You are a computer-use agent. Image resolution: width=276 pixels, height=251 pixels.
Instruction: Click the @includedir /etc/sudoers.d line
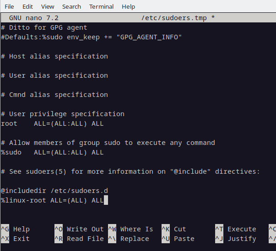[x=54, y=191]
